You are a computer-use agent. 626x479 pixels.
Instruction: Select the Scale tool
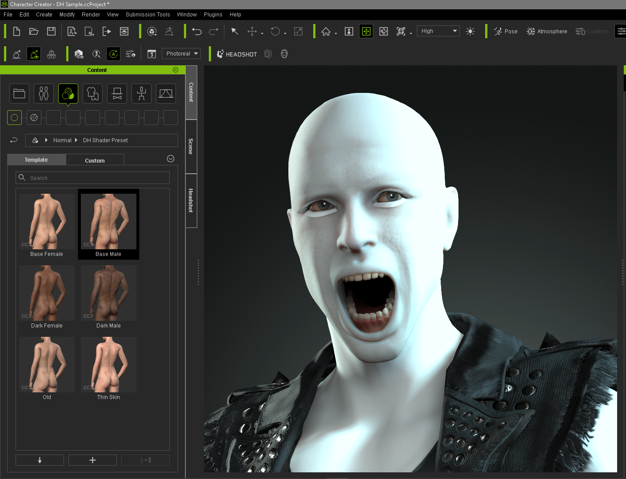tap(298, 31)
